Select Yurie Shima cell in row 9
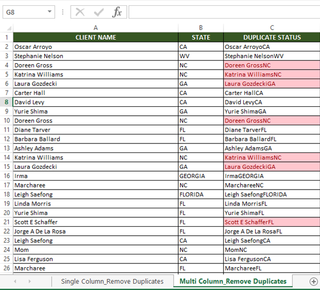This screenshot has width=320, height=290. point(95,112)
